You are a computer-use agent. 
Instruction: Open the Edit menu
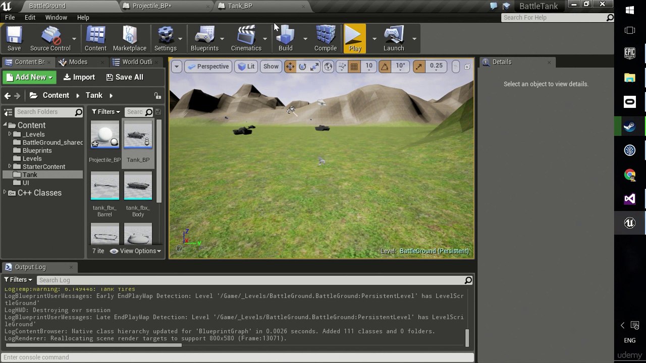pos(30,18)
